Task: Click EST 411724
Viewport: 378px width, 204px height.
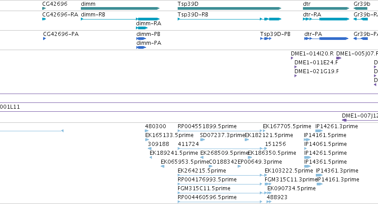Action: (x=188, y=144)
